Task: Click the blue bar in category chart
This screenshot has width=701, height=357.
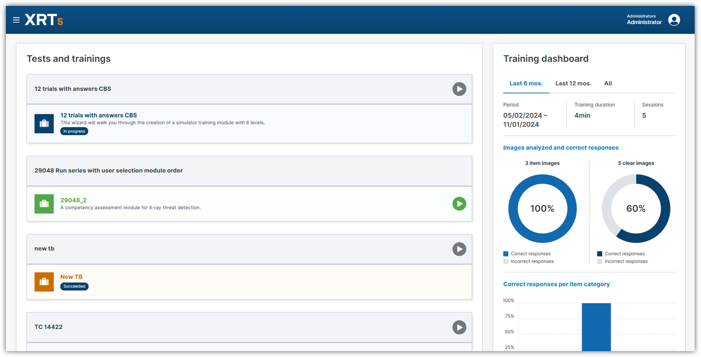Action: click(x=596, y=327)
